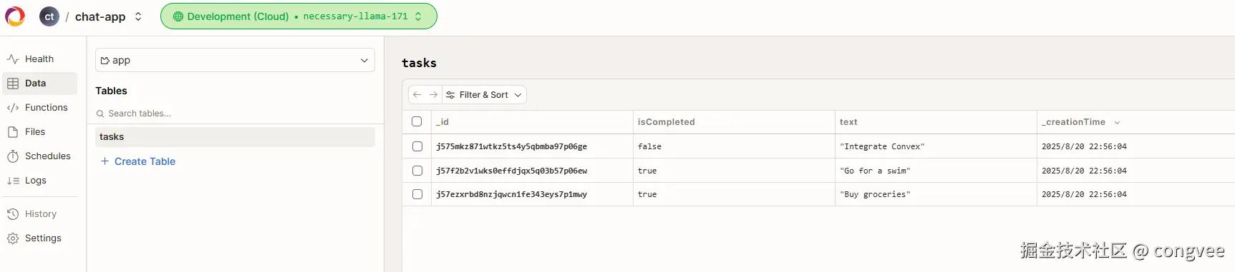This screenshot has width=1235, height=272.
Task: Click isCompleted true in Buy groceries row
Action: coord(734,194)
